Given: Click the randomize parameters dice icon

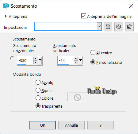Looking at the screenshot, I should click(x=119, y=27).
